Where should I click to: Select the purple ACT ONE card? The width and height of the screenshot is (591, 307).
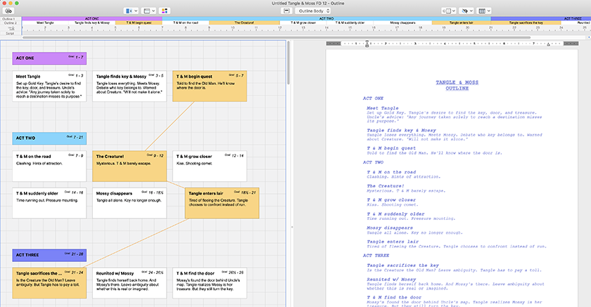(x=49, y=58)
